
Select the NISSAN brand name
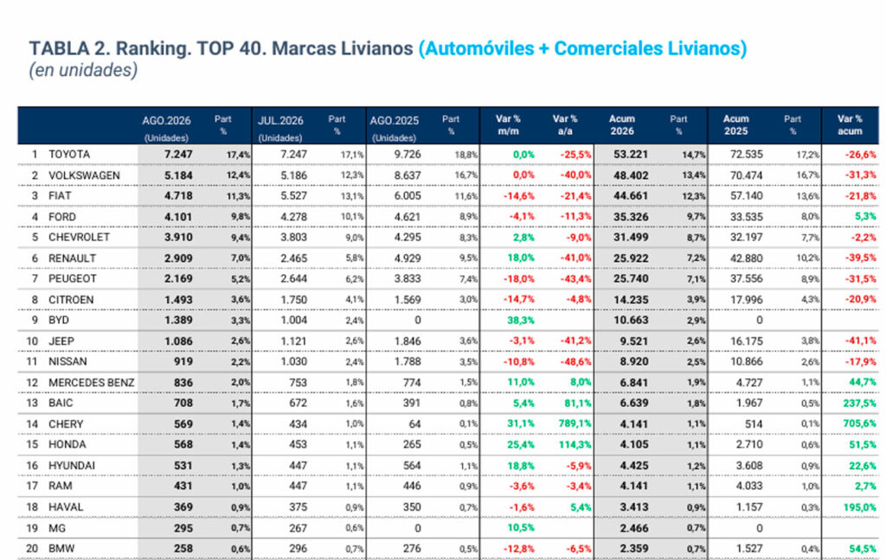click(x=67, y=361)
